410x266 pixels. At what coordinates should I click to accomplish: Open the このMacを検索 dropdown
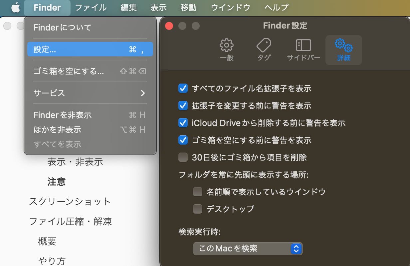coord(248,248)
